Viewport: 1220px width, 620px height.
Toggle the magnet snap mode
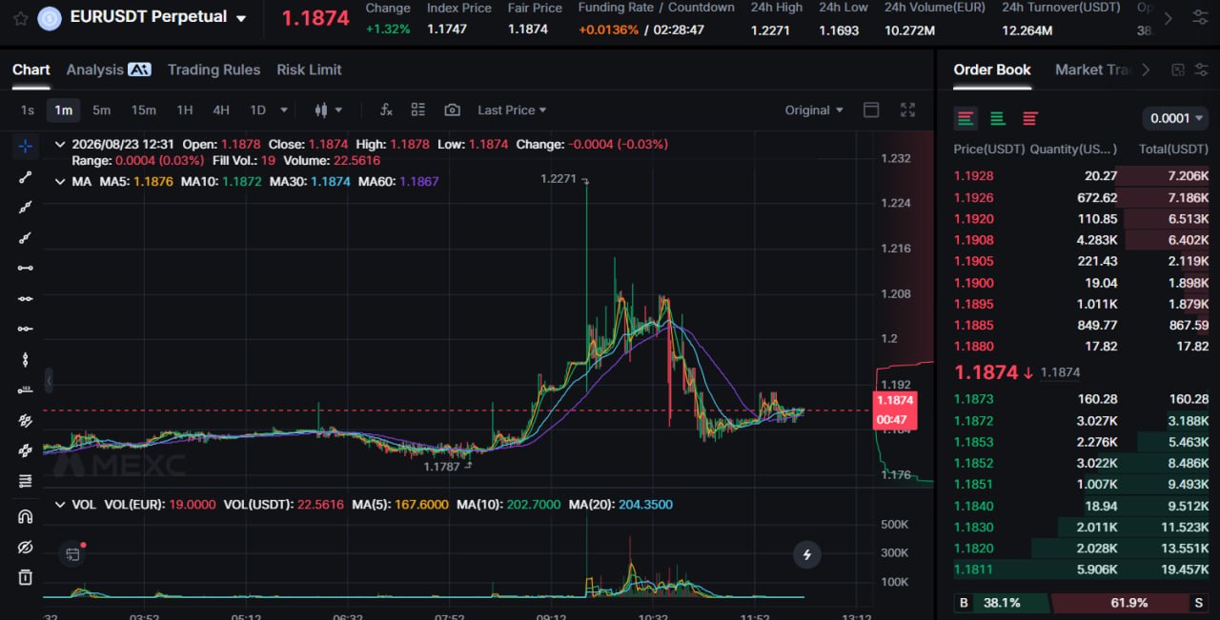26,516
